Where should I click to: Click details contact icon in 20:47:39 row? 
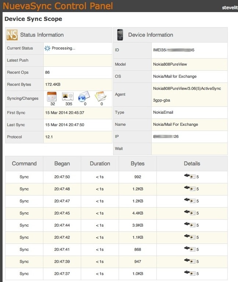pyautogui.click(x=192, y=261)
